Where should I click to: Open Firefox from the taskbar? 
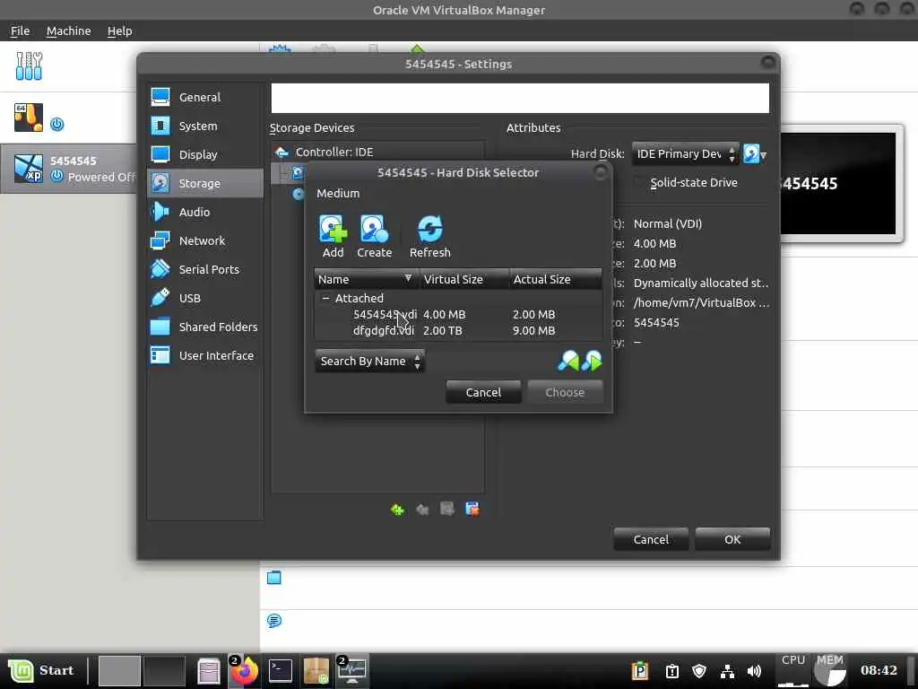[x=244, y=671]
